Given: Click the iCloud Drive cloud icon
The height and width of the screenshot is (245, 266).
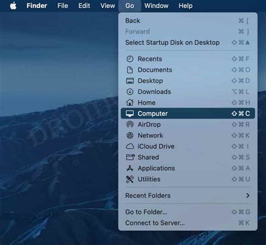Looking at the screenshot, I should tap(130, 147).
